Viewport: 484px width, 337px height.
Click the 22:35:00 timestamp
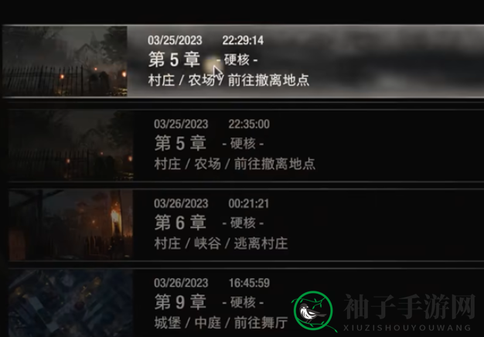[x=249, y=124]
